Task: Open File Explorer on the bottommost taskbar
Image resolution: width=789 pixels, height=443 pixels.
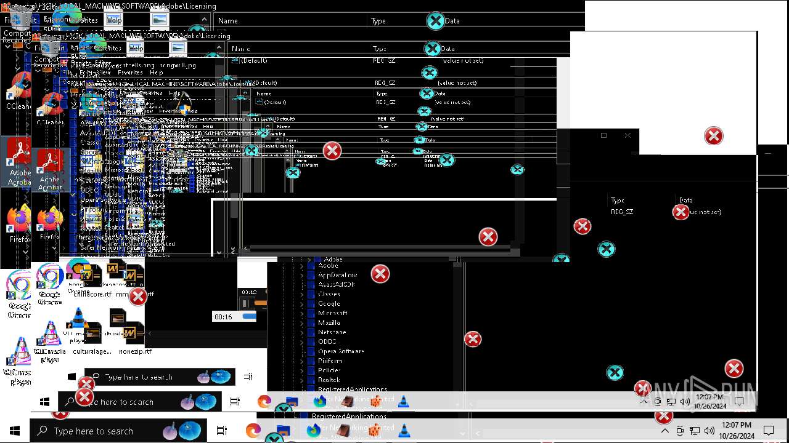Action: pos(283,431)
